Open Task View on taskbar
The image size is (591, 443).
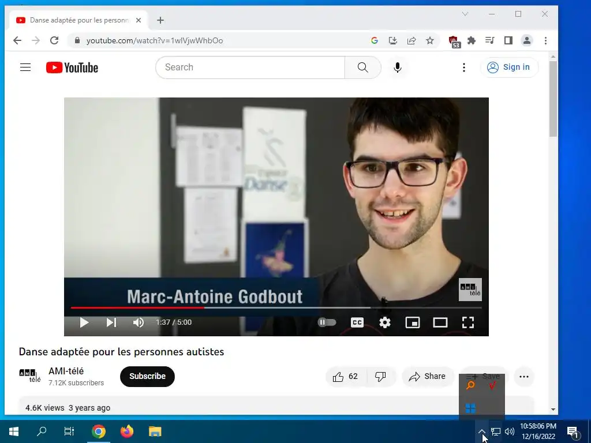pyautogui.click(x=69, y=431)
